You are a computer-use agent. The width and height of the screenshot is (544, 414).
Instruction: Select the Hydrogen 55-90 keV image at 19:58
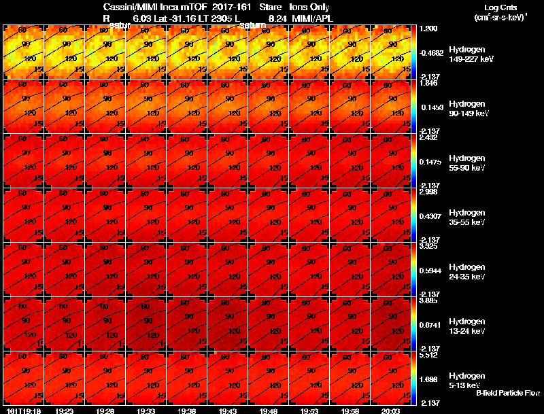coord(350,161)
